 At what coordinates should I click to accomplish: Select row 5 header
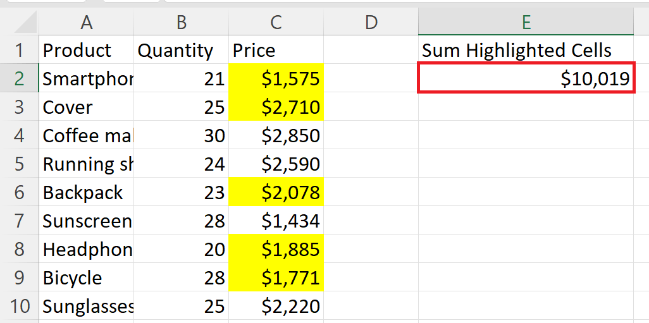[19, 164]
